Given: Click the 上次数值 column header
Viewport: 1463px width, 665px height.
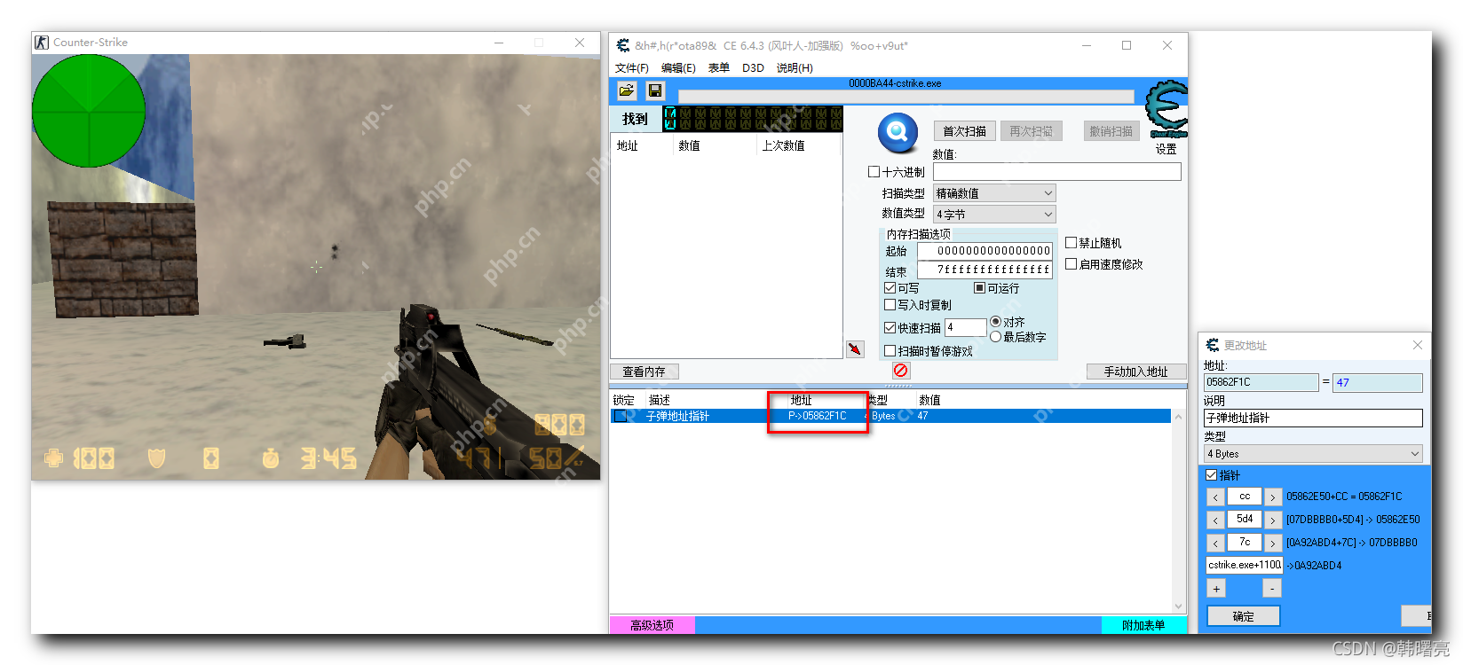Looking at the screenshot, I should click(783, 145).
